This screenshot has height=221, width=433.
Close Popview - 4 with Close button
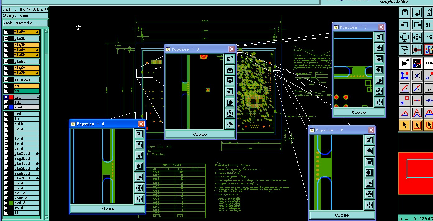click(107, 209)
